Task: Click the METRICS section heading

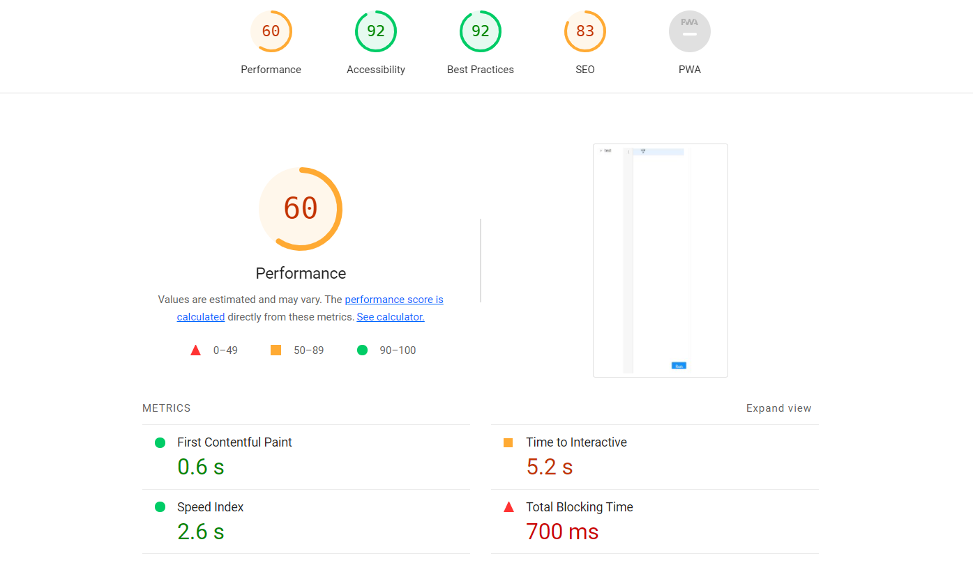Action: (167, 408)
